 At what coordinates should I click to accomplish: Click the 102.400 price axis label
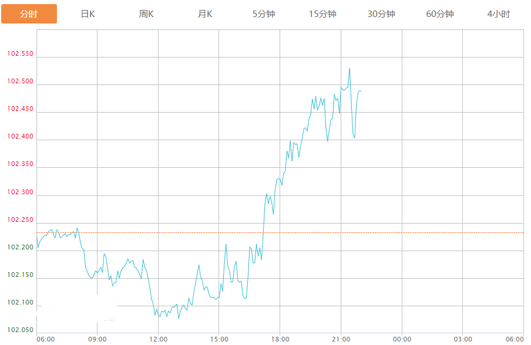click(x=21, y=137)
